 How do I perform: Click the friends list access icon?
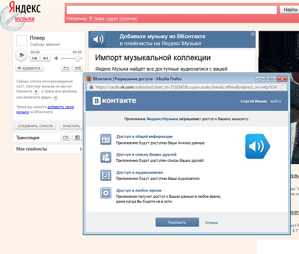105,157
